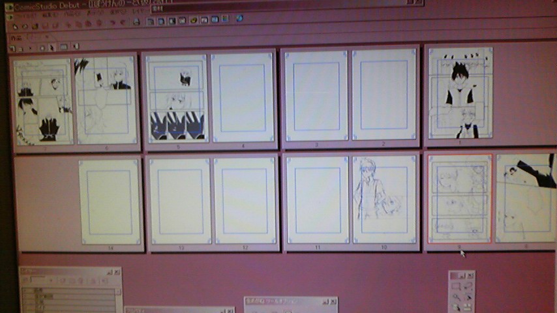This screenshot has height=313, width=557.
Task: Select the pen tool in tool palette
Action: click(x=468, y=297)
